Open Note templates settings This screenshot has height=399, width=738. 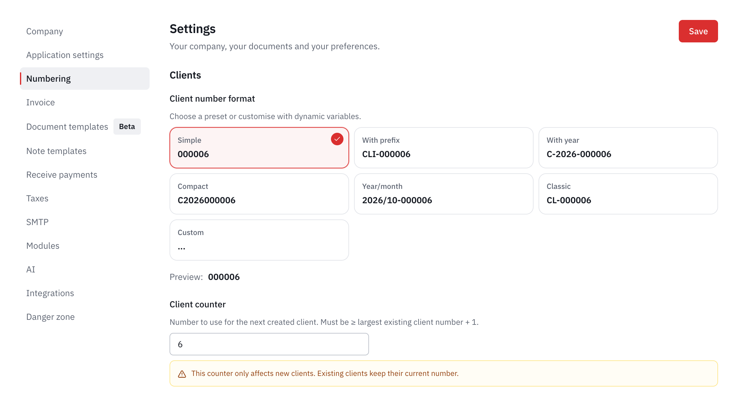click(85, 151)
